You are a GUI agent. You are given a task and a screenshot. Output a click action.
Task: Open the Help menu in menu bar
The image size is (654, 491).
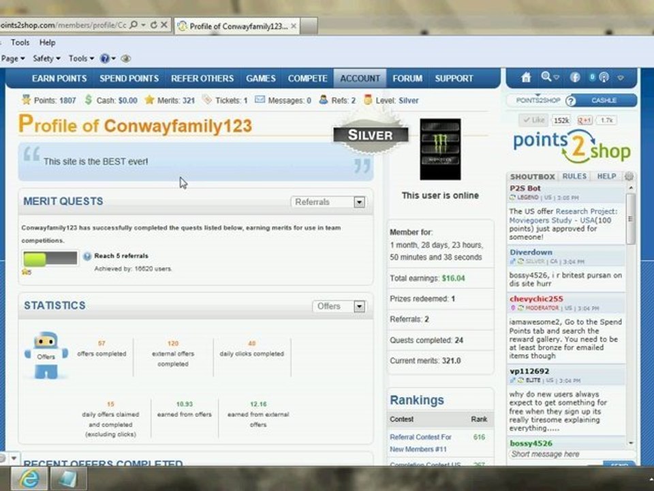click(47, 42)
